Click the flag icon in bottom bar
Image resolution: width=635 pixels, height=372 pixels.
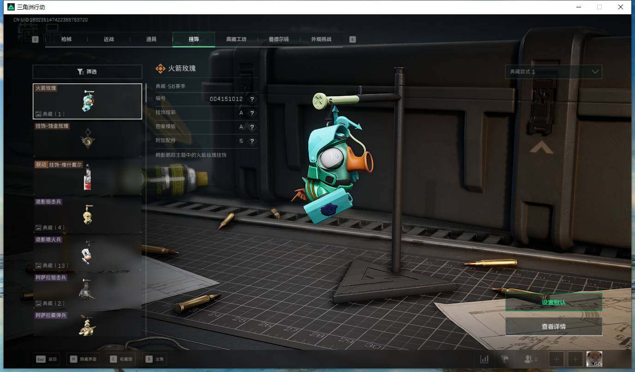(504, 359)
